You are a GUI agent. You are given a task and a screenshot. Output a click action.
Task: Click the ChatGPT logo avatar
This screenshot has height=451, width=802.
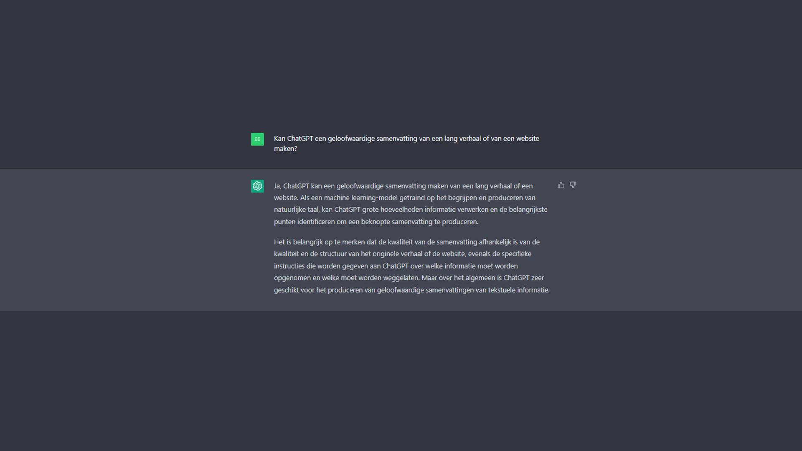click(x=257, y=186)
